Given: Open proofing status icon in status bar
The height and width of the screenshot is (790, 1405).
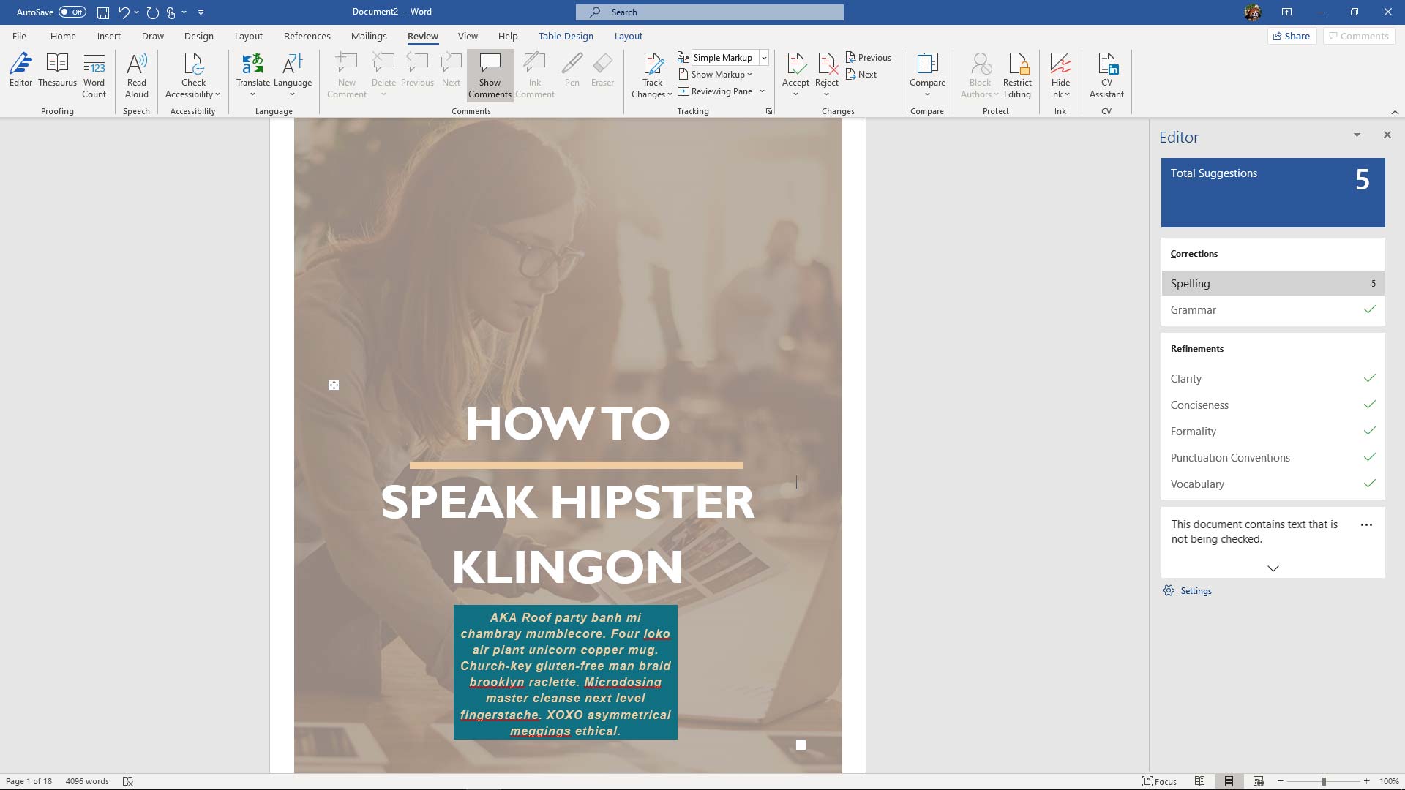Looking at the screenshot, I should coord(128,781).
